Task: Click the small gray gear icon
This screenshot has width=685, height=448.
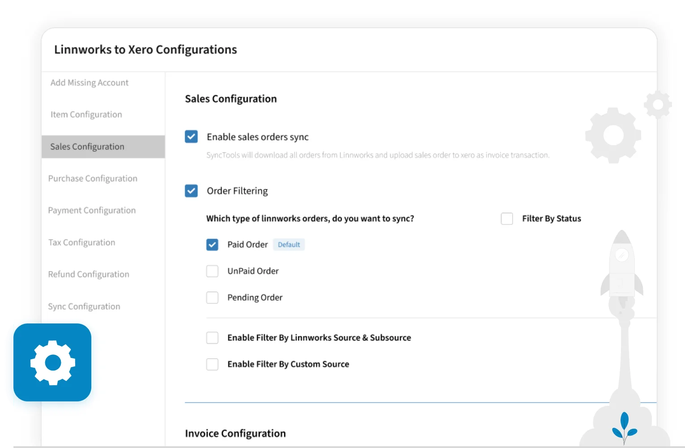Action: pos(658,105)
